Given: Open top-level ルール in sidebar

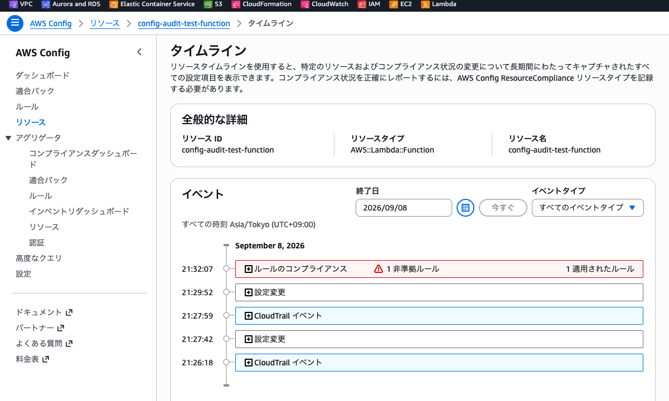Looking at the screenshot, I should tap(27, 106).
